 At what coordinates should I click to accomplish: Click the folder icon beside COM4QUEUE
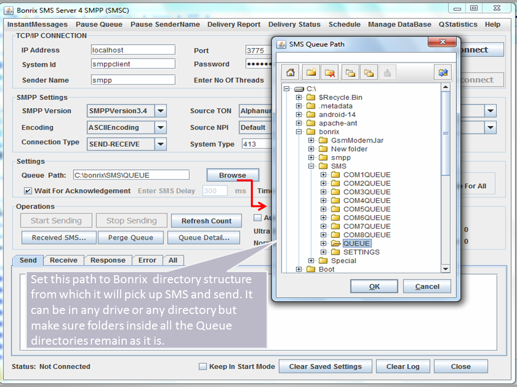(x=335, y=200)
